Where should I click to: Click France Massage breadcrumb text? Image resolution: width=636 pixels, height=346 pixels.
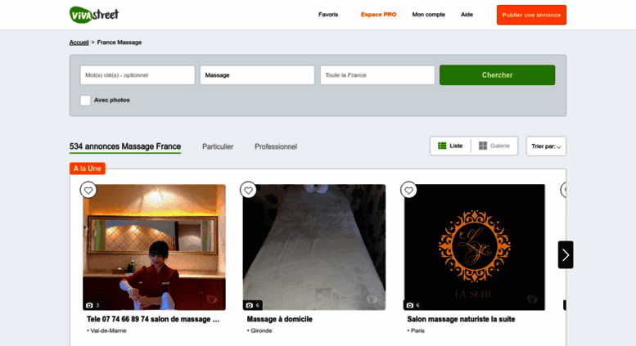pos(120,43)
